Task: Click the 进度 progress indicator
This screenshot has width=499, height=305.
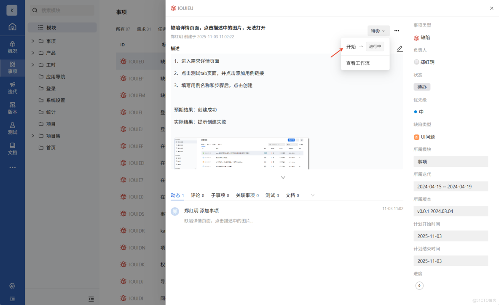Action: coord(419,286)
